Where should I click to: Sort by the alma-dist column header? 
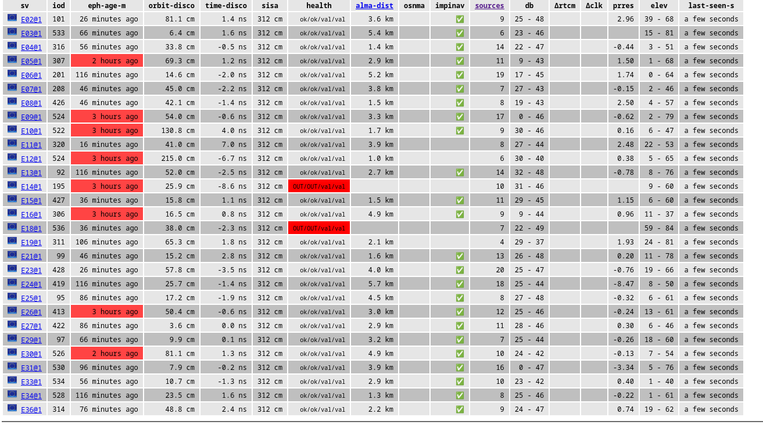(374, 6)
